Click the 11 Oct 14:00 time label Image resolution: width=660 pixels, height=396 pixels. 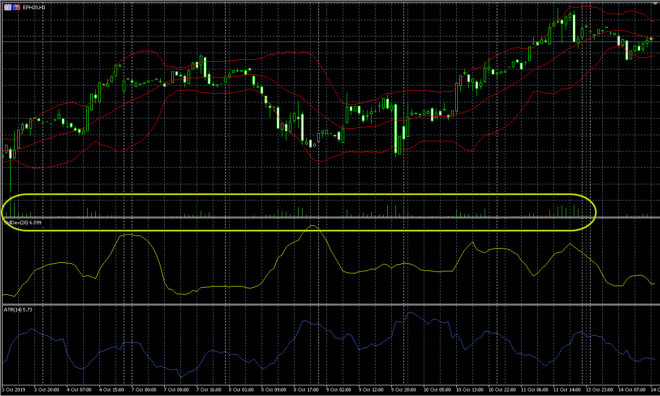pos(567,390)
